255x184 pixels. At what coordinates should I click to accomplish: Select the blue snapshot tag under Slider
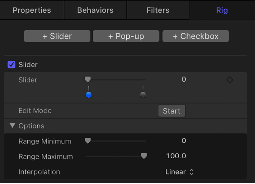(x=89, y=95)
